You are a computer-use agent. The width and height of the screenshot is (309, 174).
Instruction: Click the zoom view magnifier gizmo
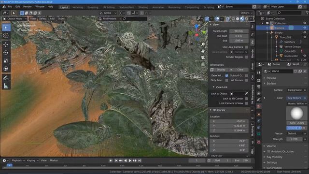(x=203, y=44)
